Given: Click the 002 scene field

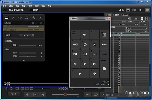Looking at the screenshot, I should coord(133,24).
